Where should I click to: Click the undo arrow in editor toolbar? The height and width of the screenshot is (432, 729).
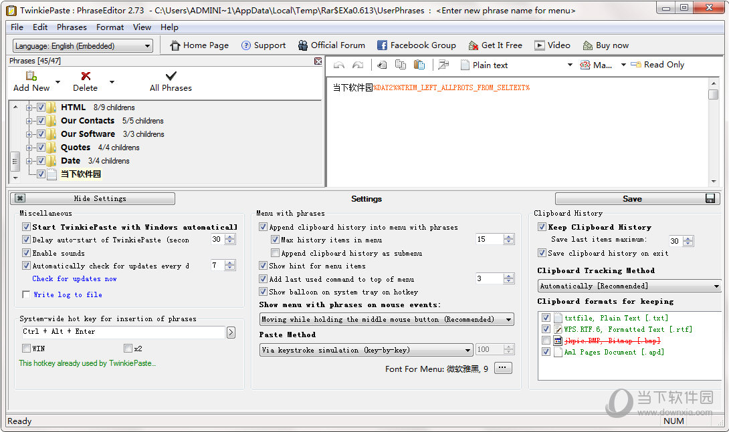[x=339, y=65]
